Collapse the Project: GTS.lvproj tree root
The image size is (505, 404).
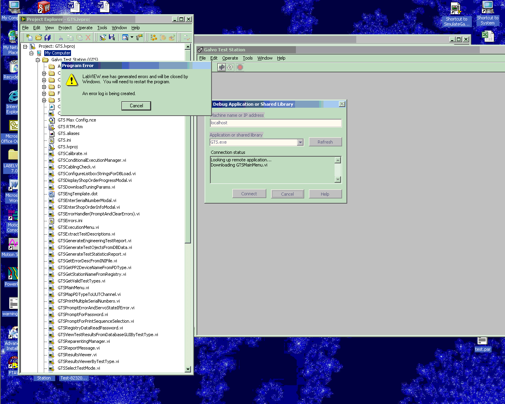pos(25,47)
